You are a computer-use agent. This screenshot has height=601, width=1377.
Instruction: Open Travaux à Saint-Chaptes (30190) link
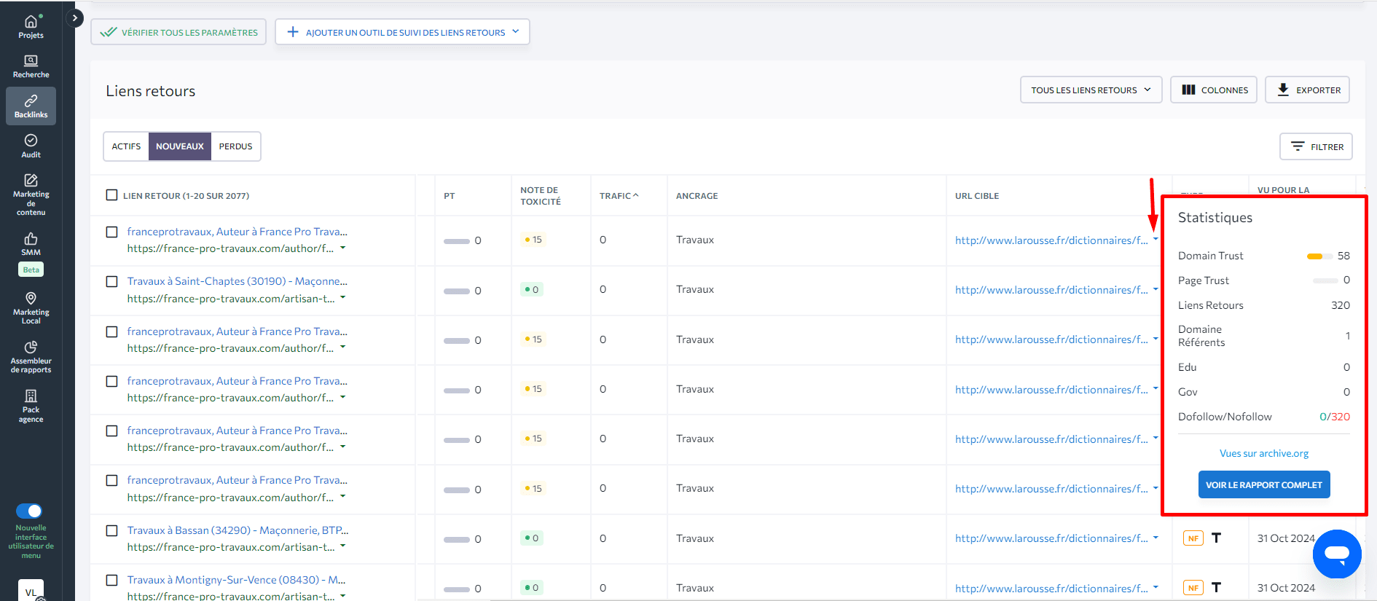pyautogui.click(x=237, y=281)
